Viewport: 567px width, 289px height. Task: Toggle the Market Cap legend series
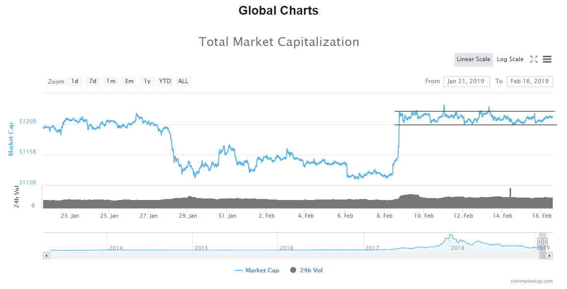coord(257,270)
